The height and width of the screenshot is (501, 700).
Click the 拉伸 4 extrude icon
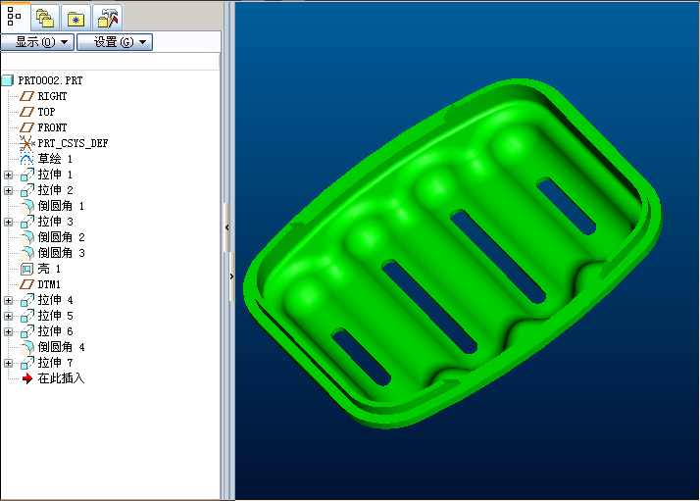(x=27, y=300)
